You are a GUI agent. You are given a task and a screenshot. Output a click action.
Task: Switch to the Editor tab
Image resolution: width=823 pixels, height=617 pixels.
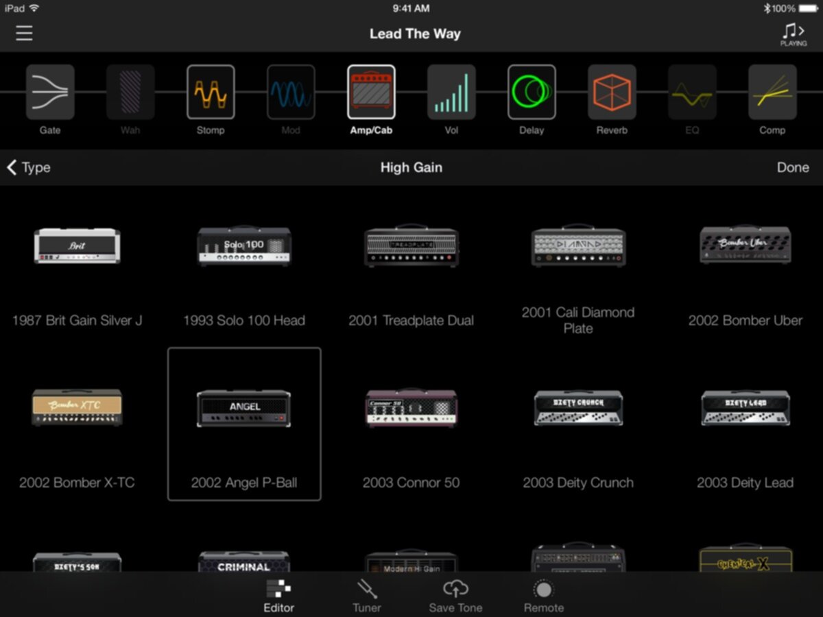(278, 595)
